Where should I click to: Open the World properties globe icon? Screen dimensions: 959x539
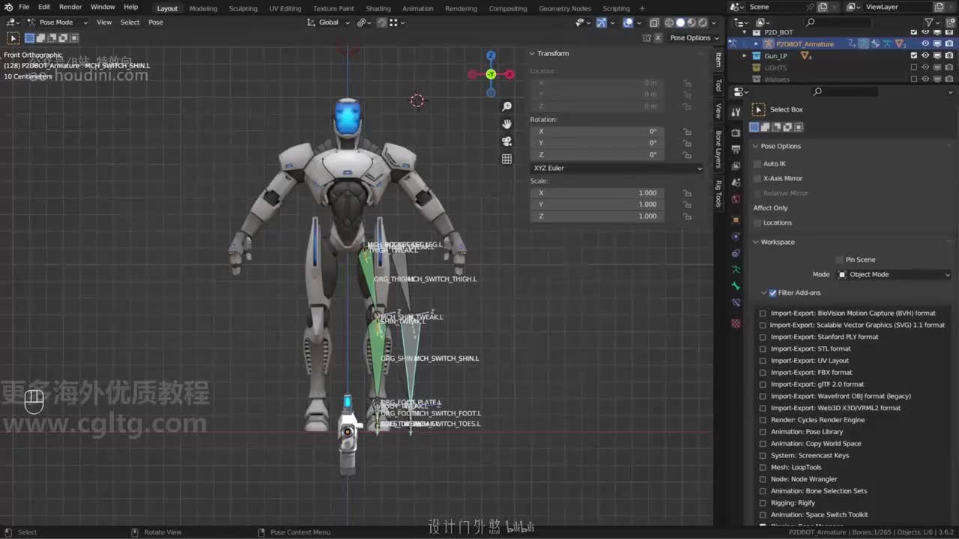[736, 199]
